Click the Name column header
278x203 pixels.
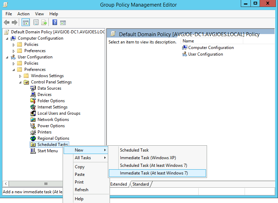pyautogui.click(x=212, y=41)
